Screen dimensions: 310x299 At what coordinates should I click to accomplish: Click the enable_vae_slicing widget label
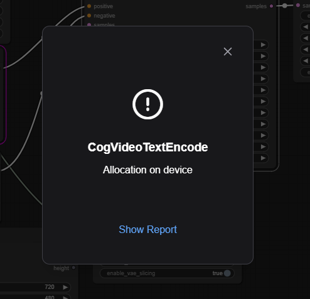tap(131, 273)
